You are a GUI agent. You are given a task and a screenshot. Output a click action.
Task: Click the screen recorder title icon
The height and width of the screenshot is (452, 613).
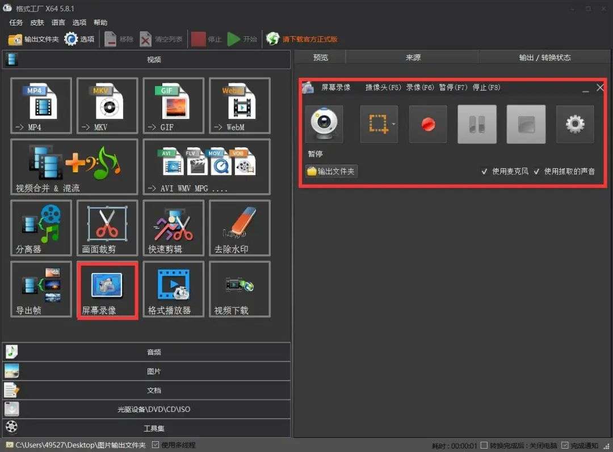click(308, 88)
